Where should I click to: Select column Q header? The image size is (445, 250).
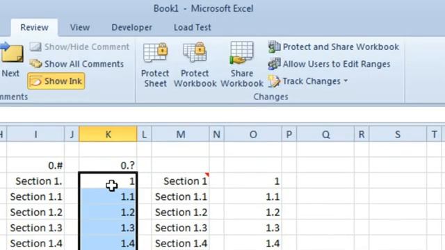[x=325, y=134]
